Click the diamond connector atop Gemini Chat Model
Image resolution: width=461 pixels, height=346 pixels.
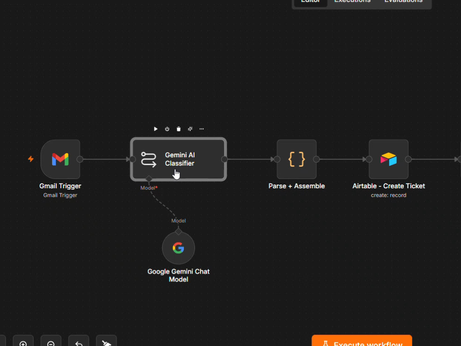[x=178, y=232]
